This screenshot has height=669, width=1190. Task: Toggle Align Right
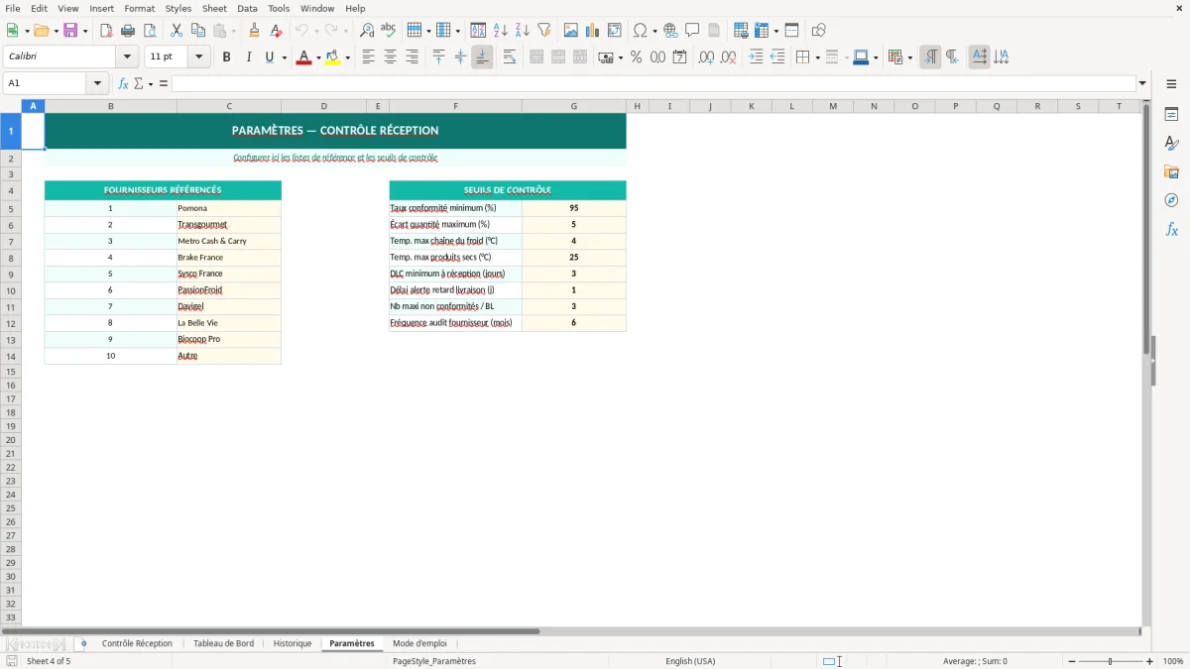click(412, 57)
